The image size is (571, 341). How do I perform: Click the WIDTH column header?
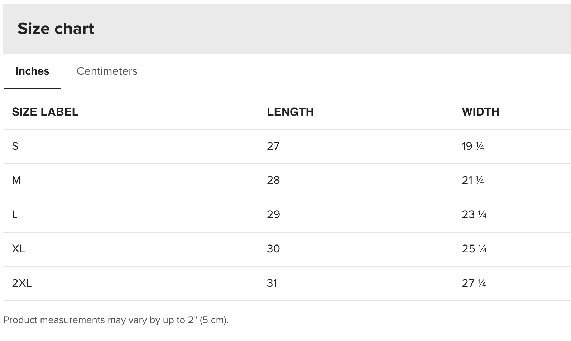click(x=480, y=112)
